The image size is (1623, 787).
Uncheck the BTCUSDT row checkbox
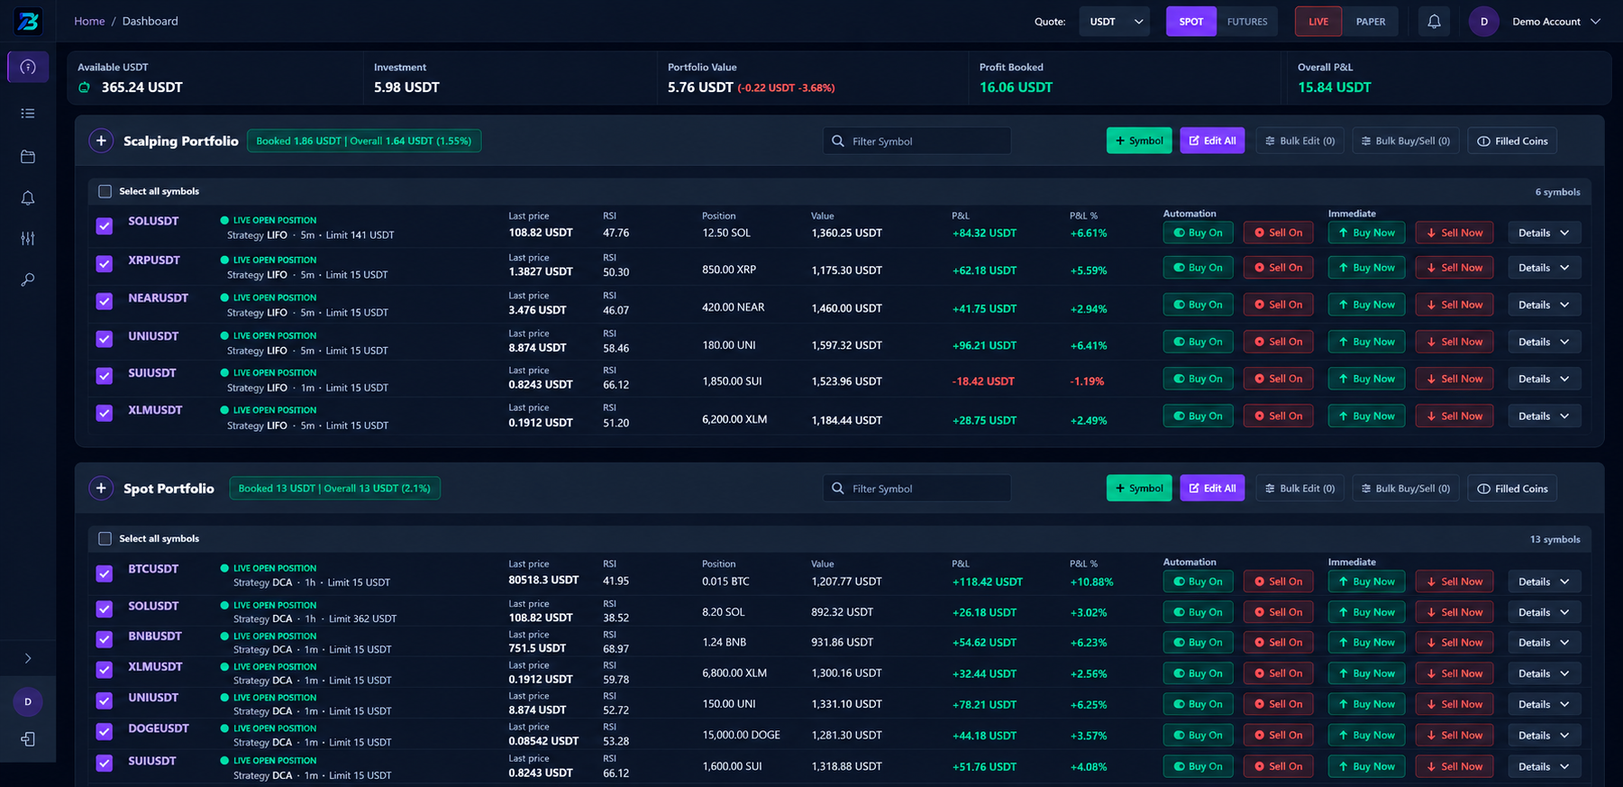pos(105,573)
